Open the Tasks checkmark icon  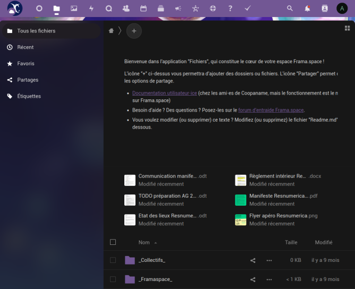click(248, 8)
